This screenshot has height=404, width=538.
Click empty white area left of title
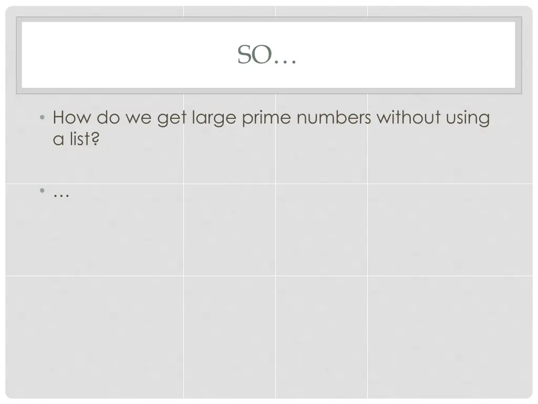pos(127,55)
